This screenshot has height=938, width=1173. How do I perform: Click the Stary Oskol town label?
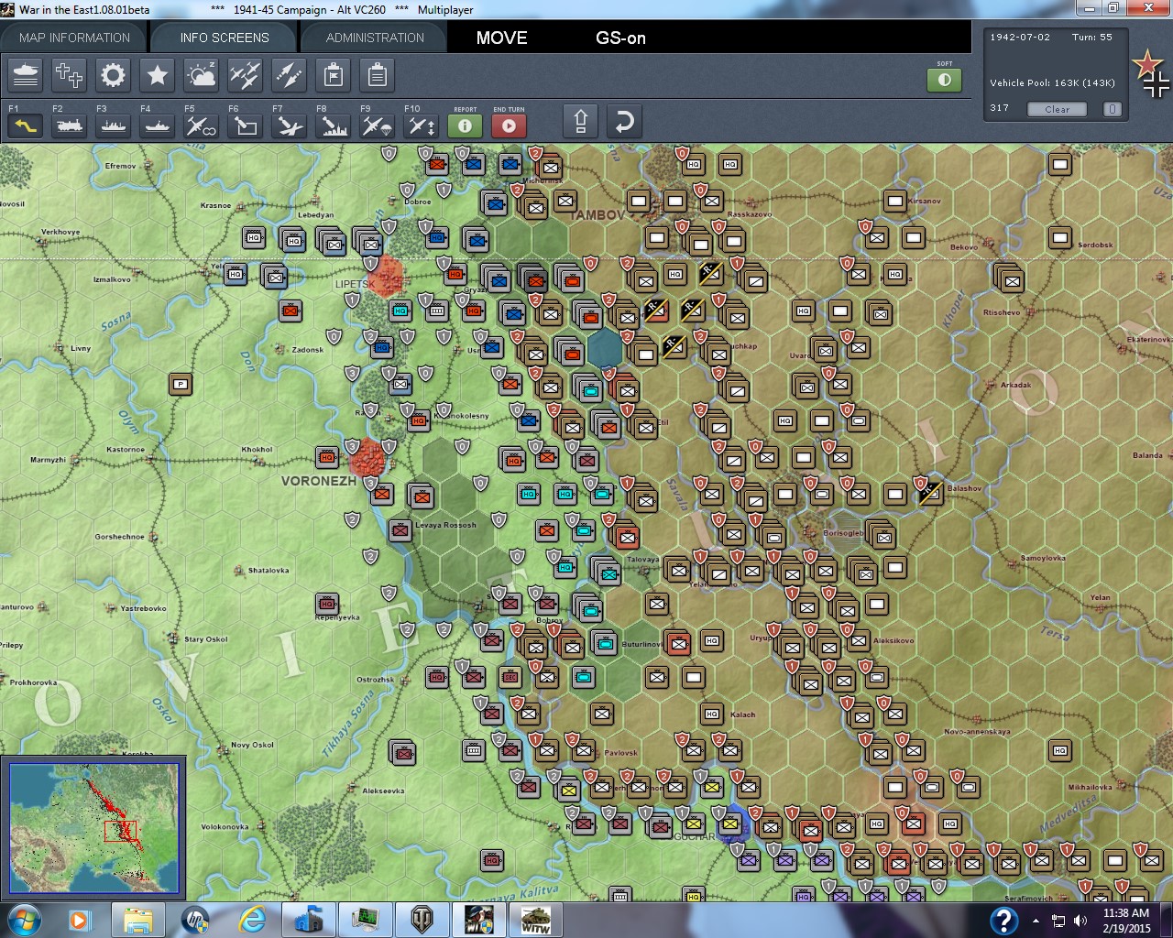pos(205,639)
